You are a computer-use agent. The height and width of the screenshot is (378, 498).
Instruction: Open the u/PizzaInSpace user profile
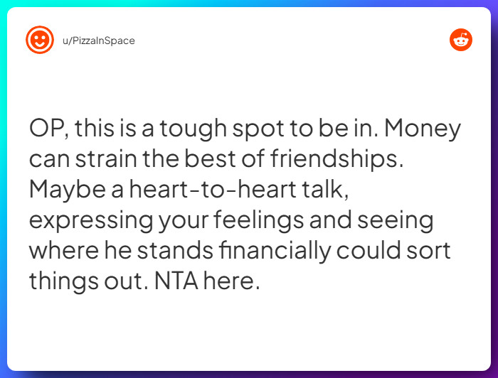point(98,40)
